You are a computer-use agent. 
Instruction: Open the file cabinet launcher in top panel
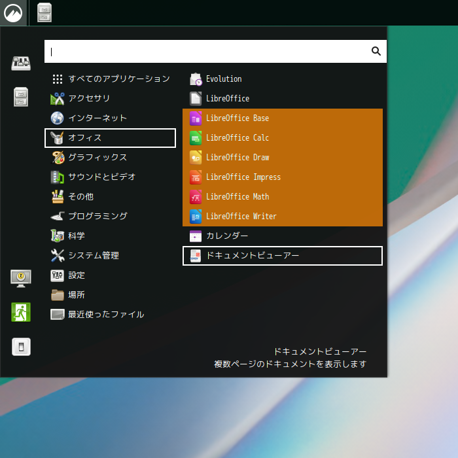pos(44,12)
